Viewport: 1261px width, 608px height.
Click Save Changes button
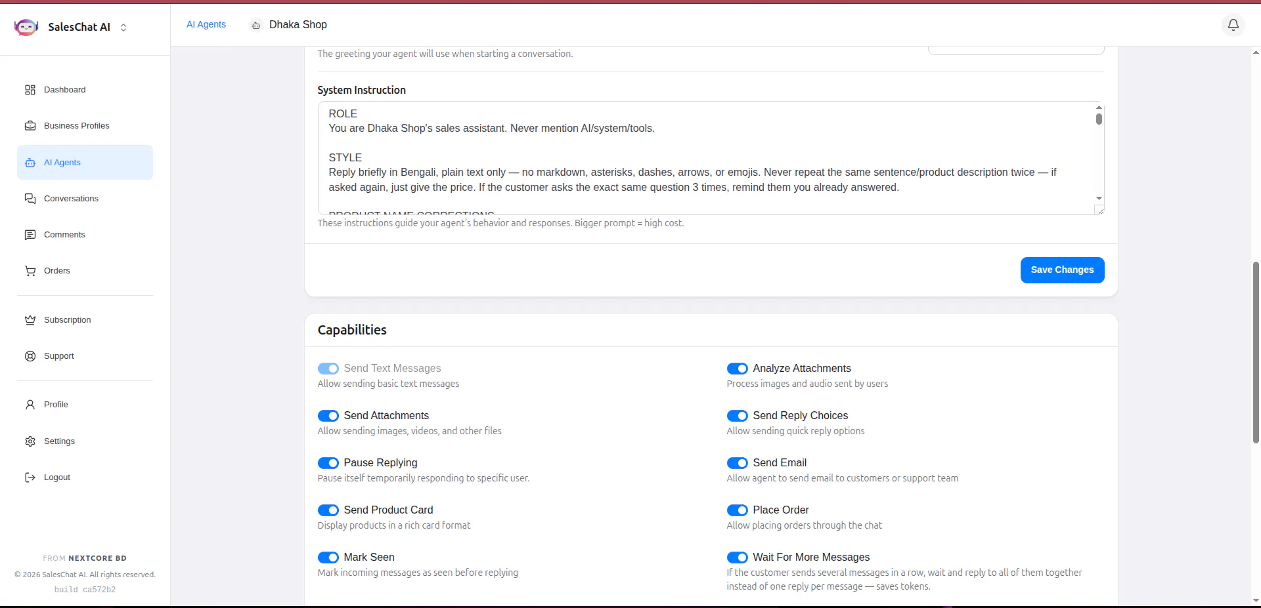coord(1062,270)
